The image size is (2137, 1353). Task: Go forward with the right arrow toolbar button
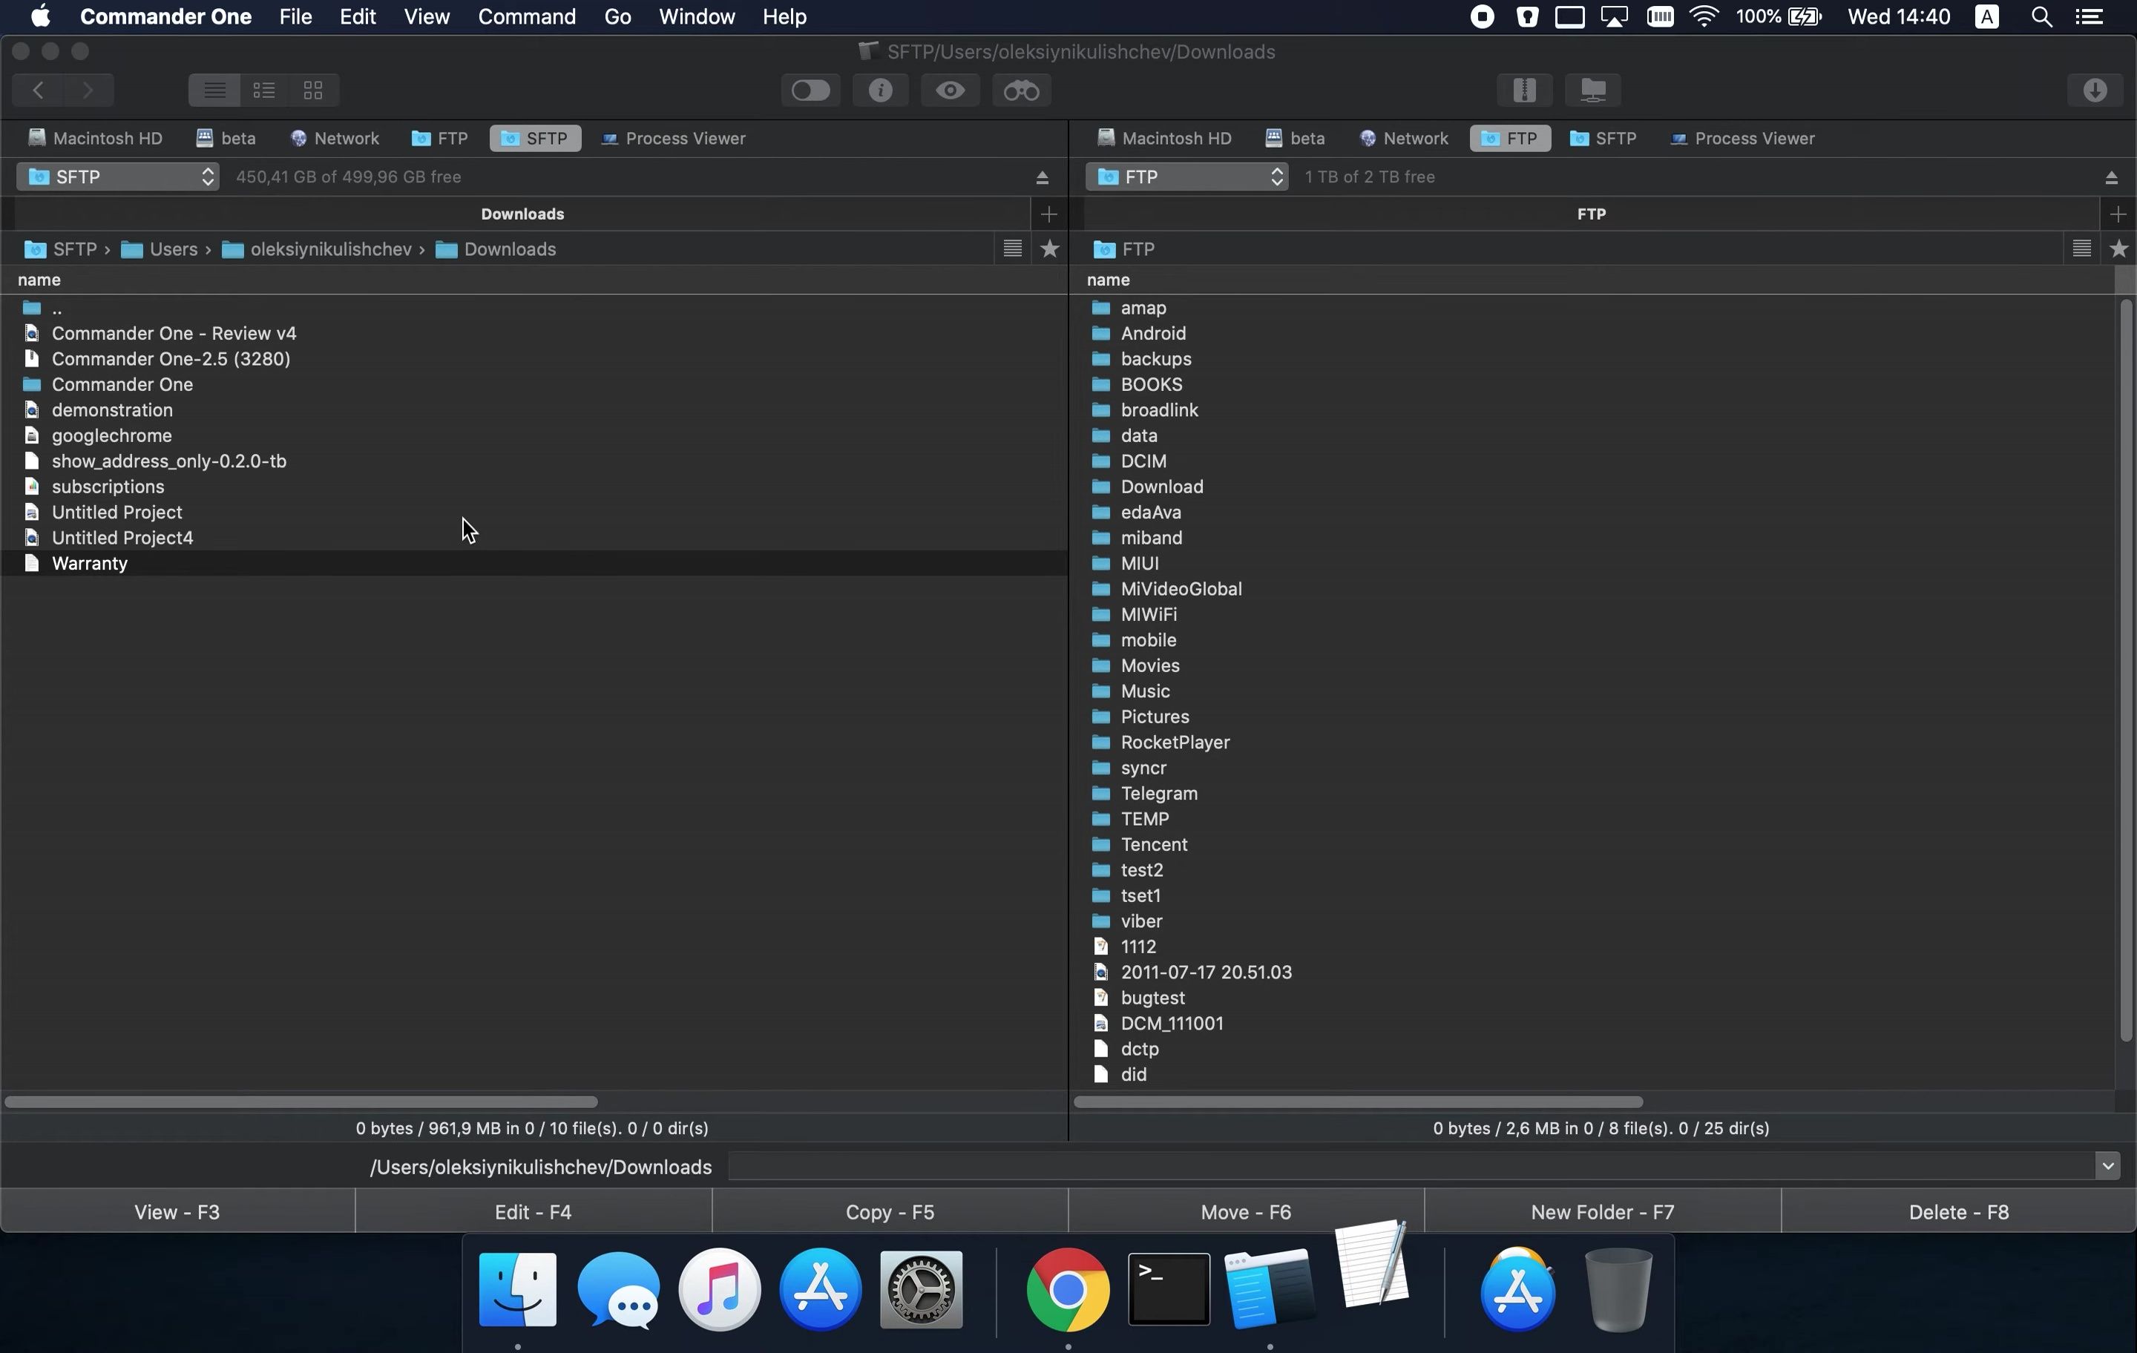pos(88,90)
